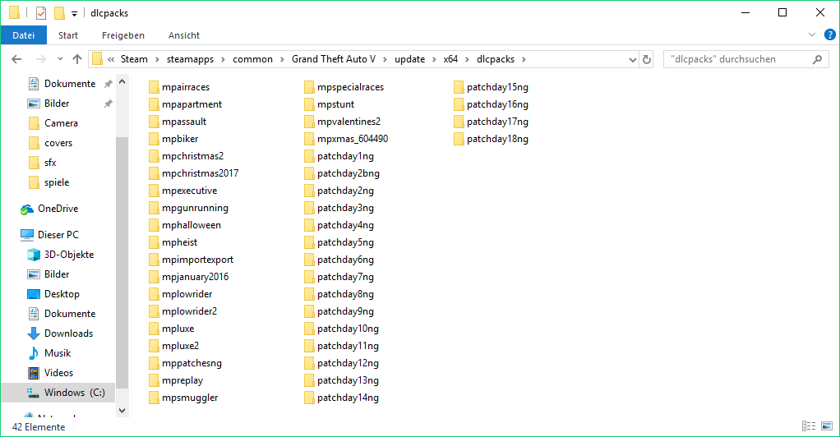Select the mpxmas_604490 folder

pyautogui.click(x=353, y=140)
